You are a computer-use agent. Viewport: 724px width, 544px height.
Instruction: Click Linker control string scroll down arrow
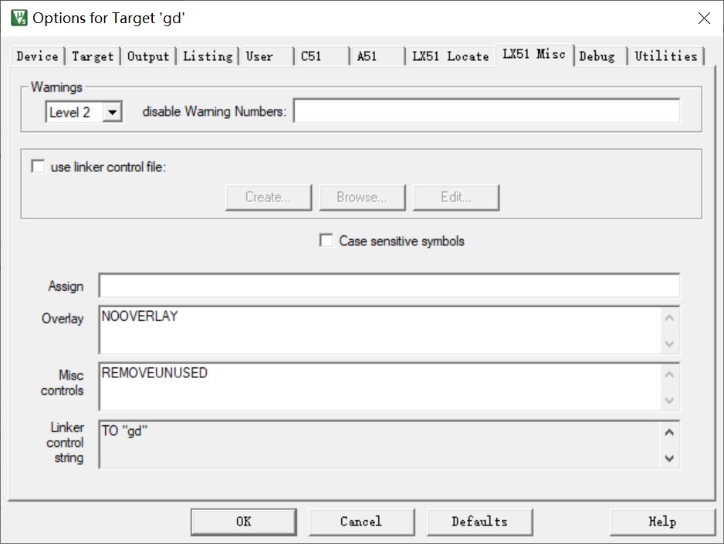[669, 458]
